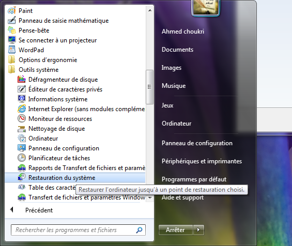
Task: Open Paint from its palette icon
Action: [x=12, y=11]
